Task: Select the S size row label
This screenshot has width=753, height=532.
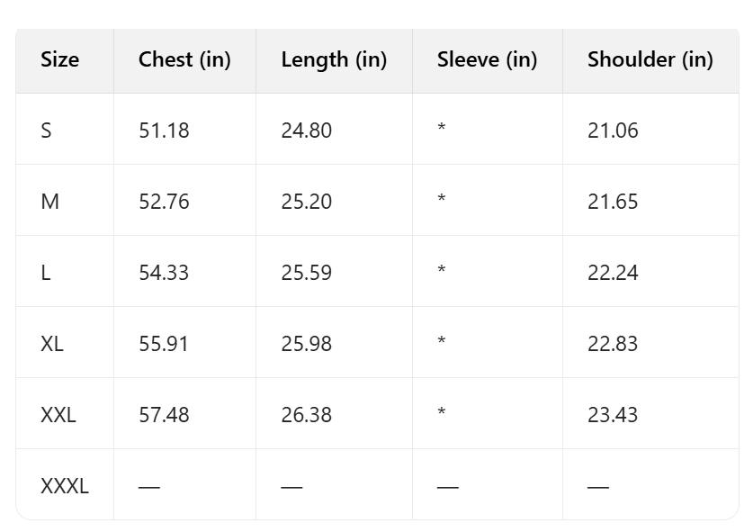Action: [46, 131]
